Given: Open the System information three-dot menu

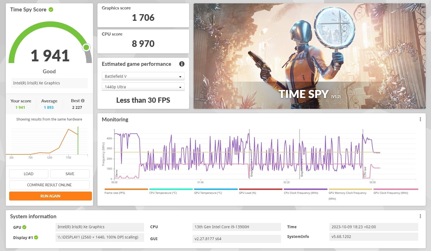Looking at the screenshot, I should [420, 216].
